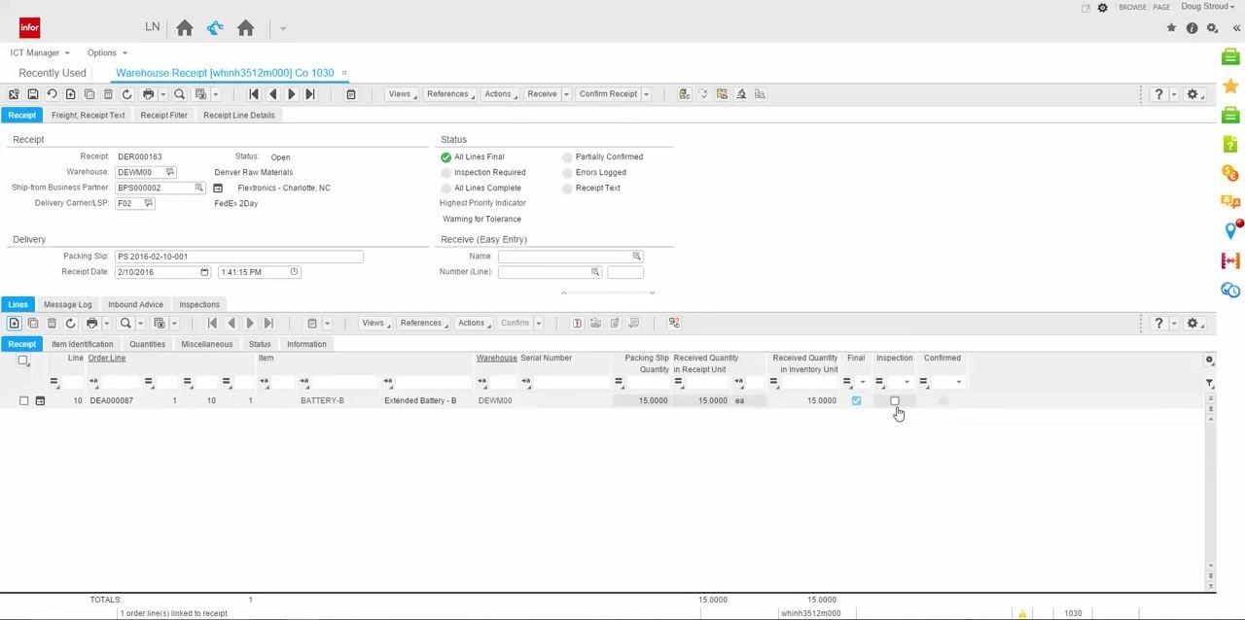
Task: Open Find search in top toolbar
Action: (x=179, y=94)
